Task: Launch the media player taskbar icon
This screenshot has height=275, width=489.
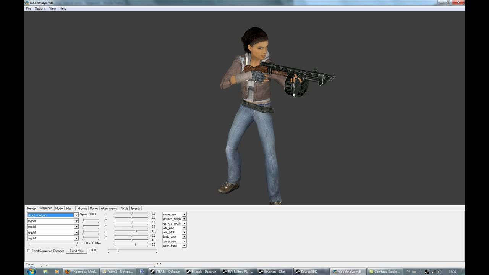Action: (x=57, y=272)
